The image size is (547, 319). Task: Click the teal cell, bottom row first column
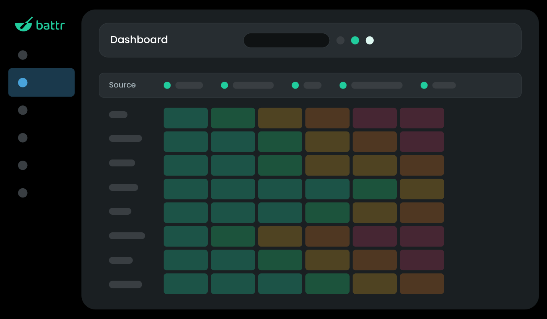(186, 284)
